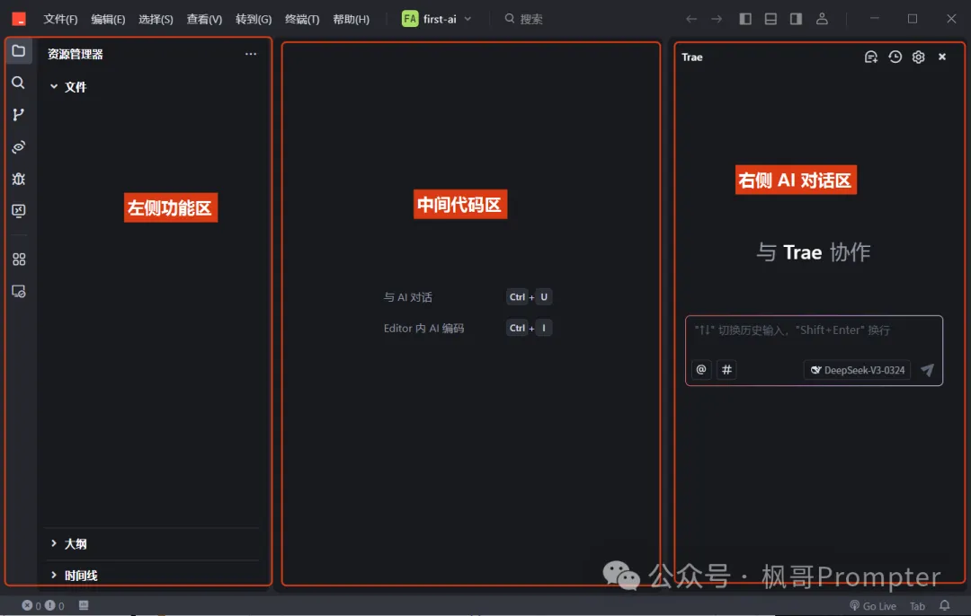971x616 pixels.
Task: Open the 帮助(H) menu
Action: (x=352, y=19)
